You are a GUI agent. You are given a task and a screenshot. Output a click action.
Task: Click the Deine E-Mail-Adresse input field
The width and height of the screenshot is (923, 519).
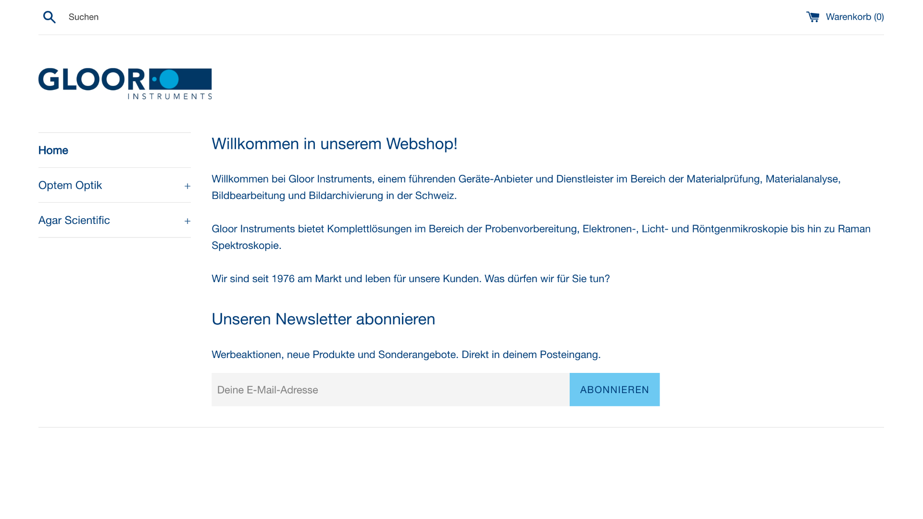coord(390,390)
